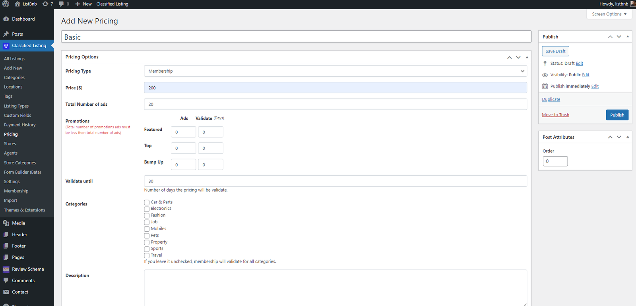Screen dimensions: 636x306
Task: Open the Pricing Type dropdown
Action: (335, 71)
